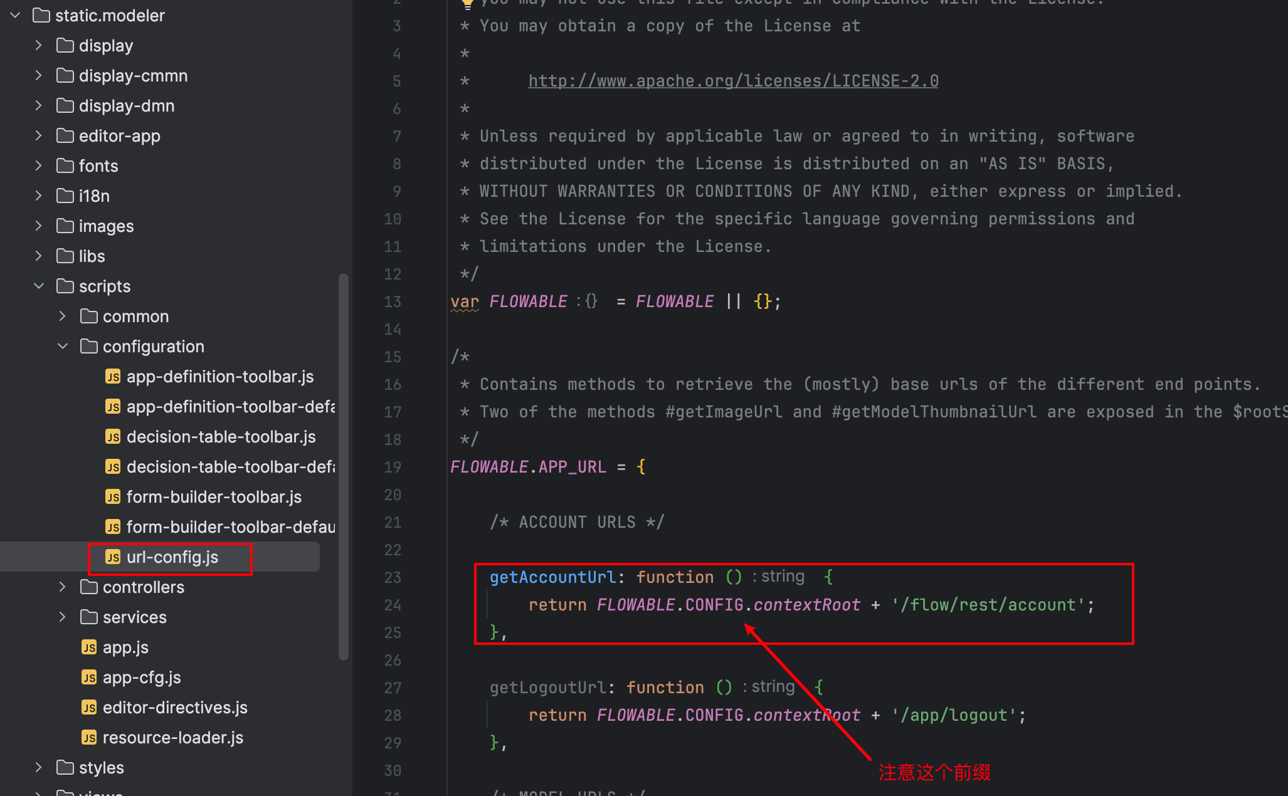Open the Apache LICENSE-2.0 link

click(x=732, y=81)
